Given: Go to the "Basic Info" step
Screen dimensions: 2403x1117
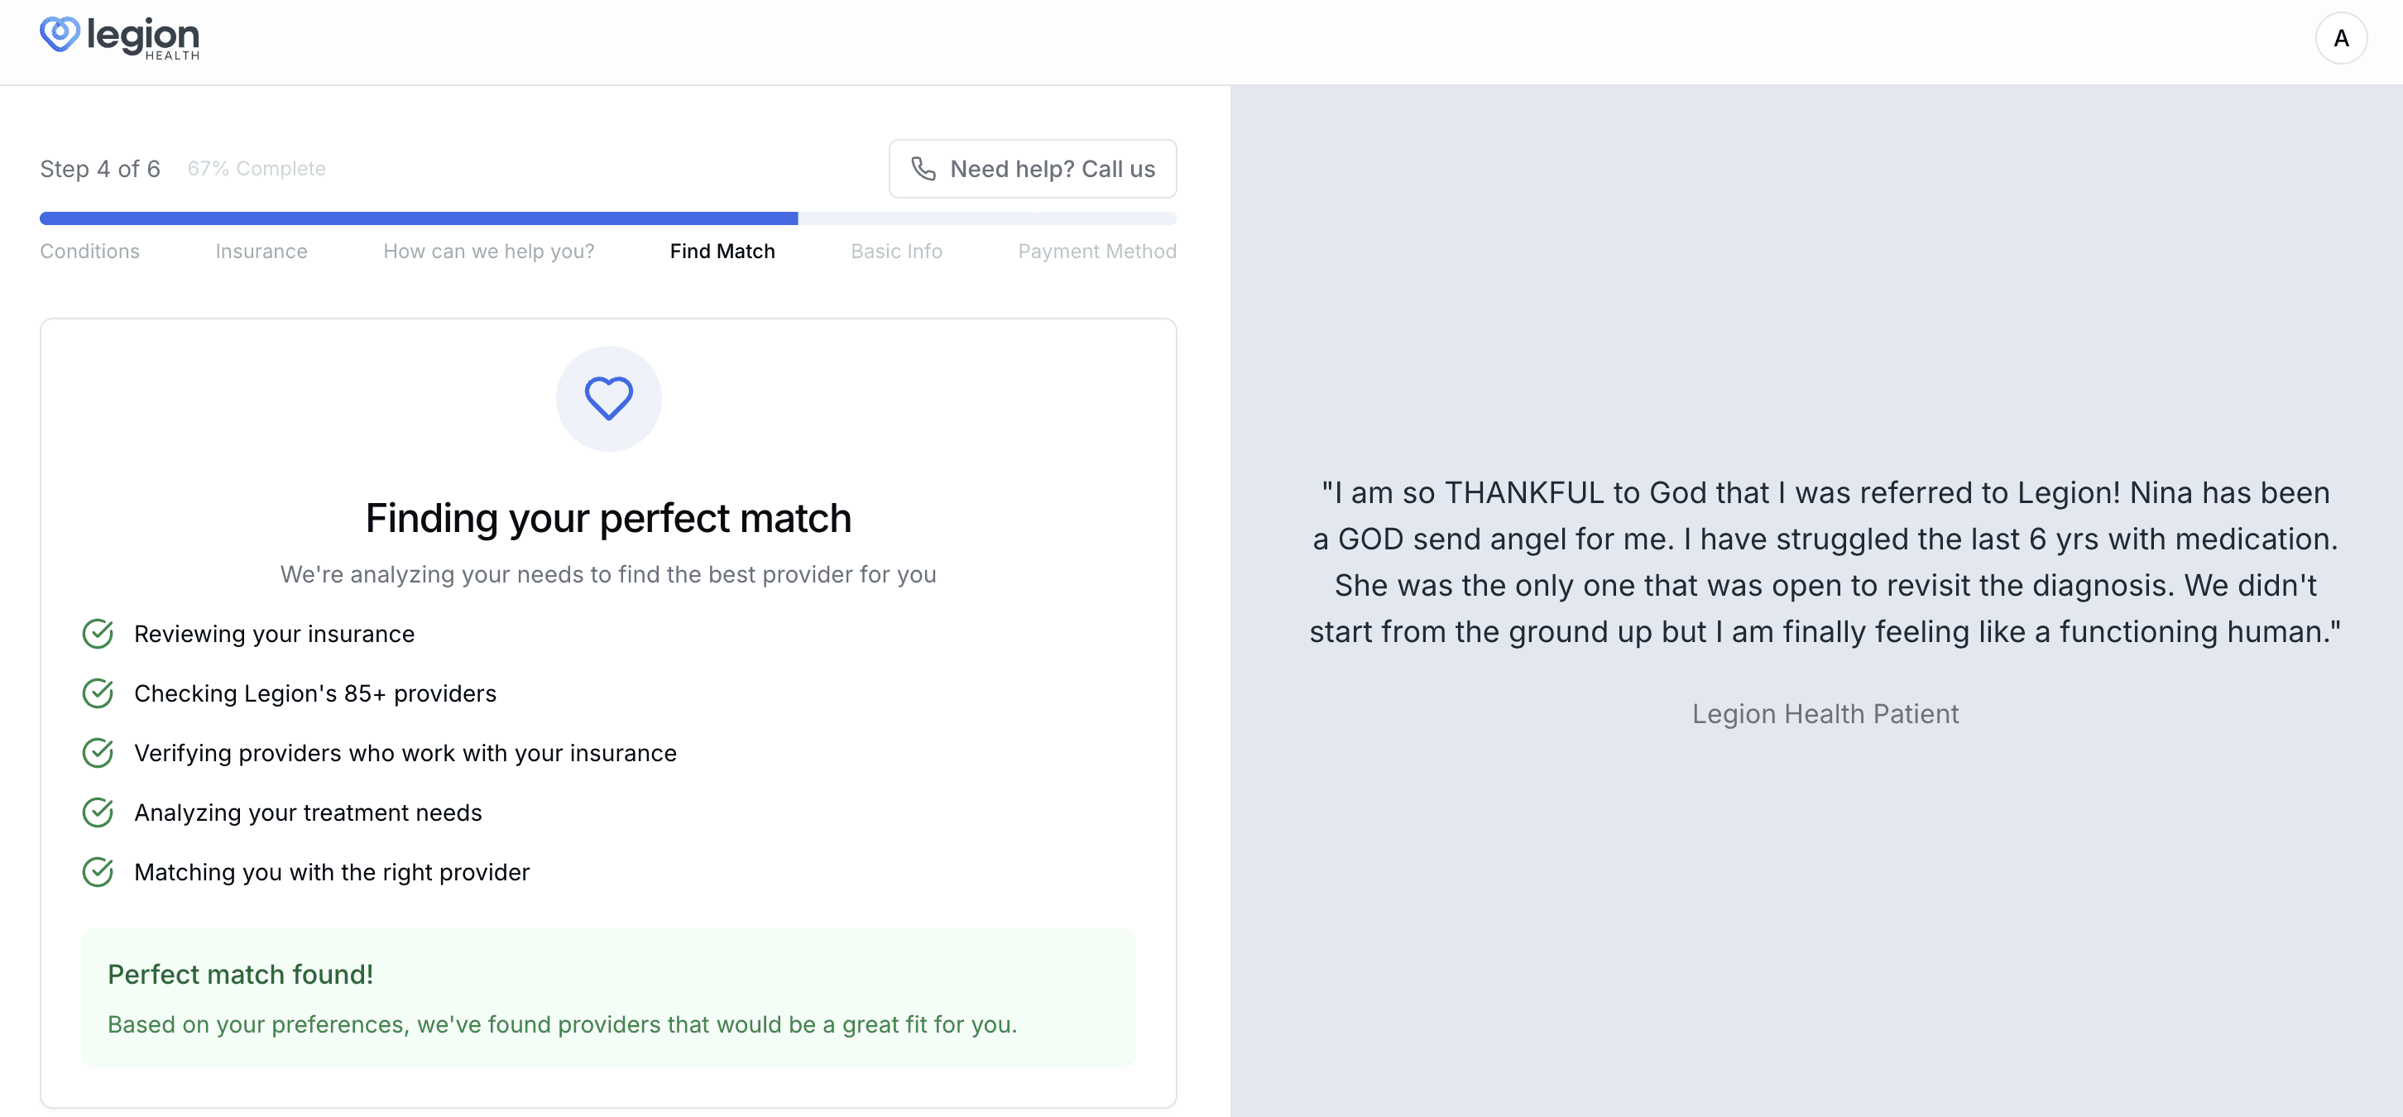Looking at the screenshot, I should 895,251.
